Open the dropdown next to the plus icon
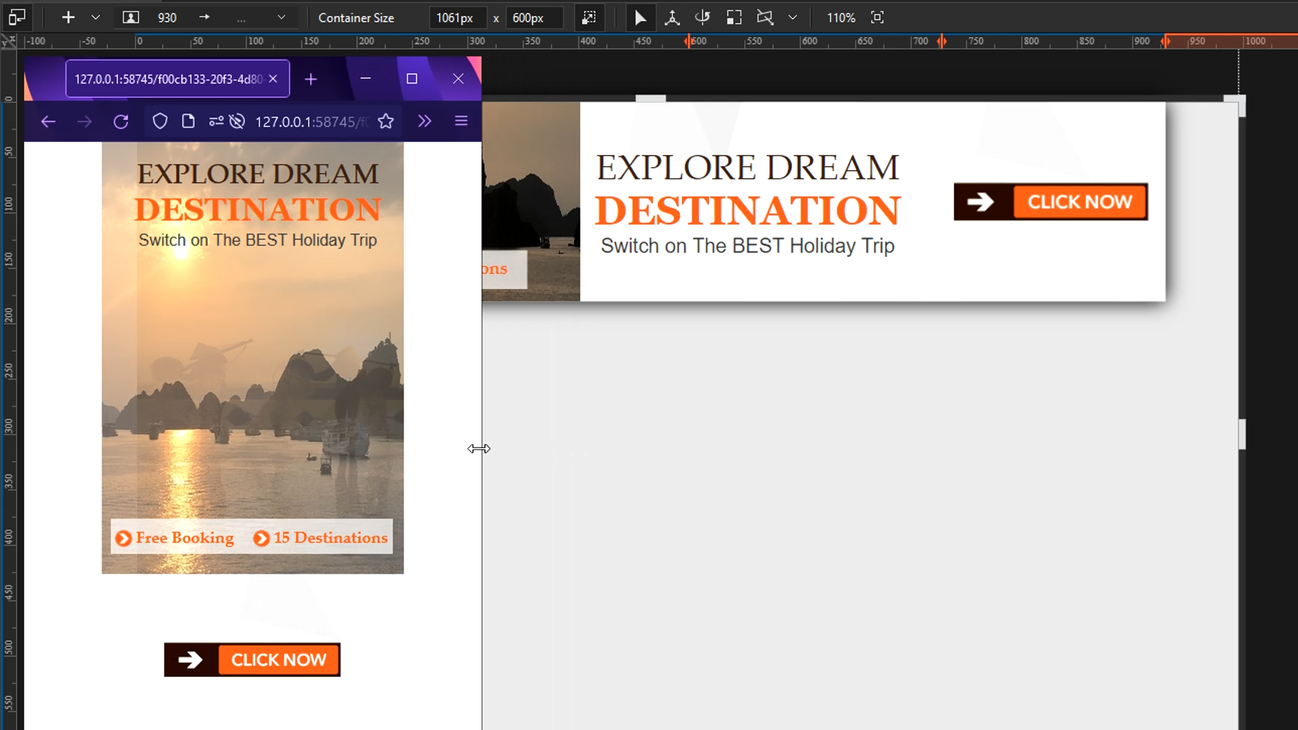Screen dimensions: 1298x730 [95, 17]
